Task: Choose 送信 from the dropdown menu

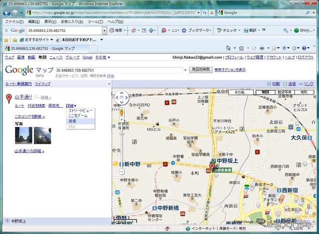Action: pos(80,121)
